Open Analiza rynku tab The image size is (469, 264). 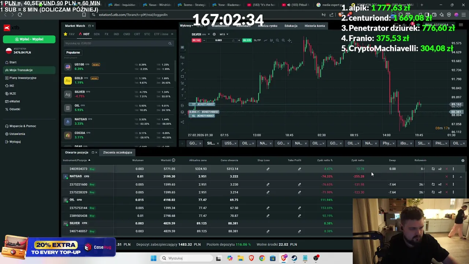pyautogui.click(x=267, y=26)
